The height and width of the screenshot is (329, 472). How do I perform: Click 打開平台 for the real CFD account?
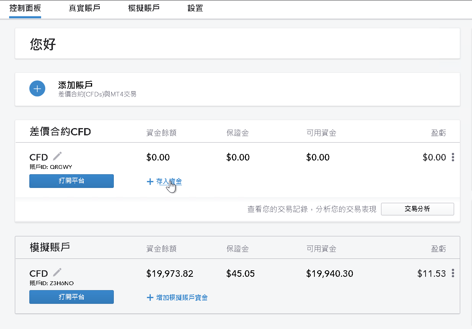point(71,181)
